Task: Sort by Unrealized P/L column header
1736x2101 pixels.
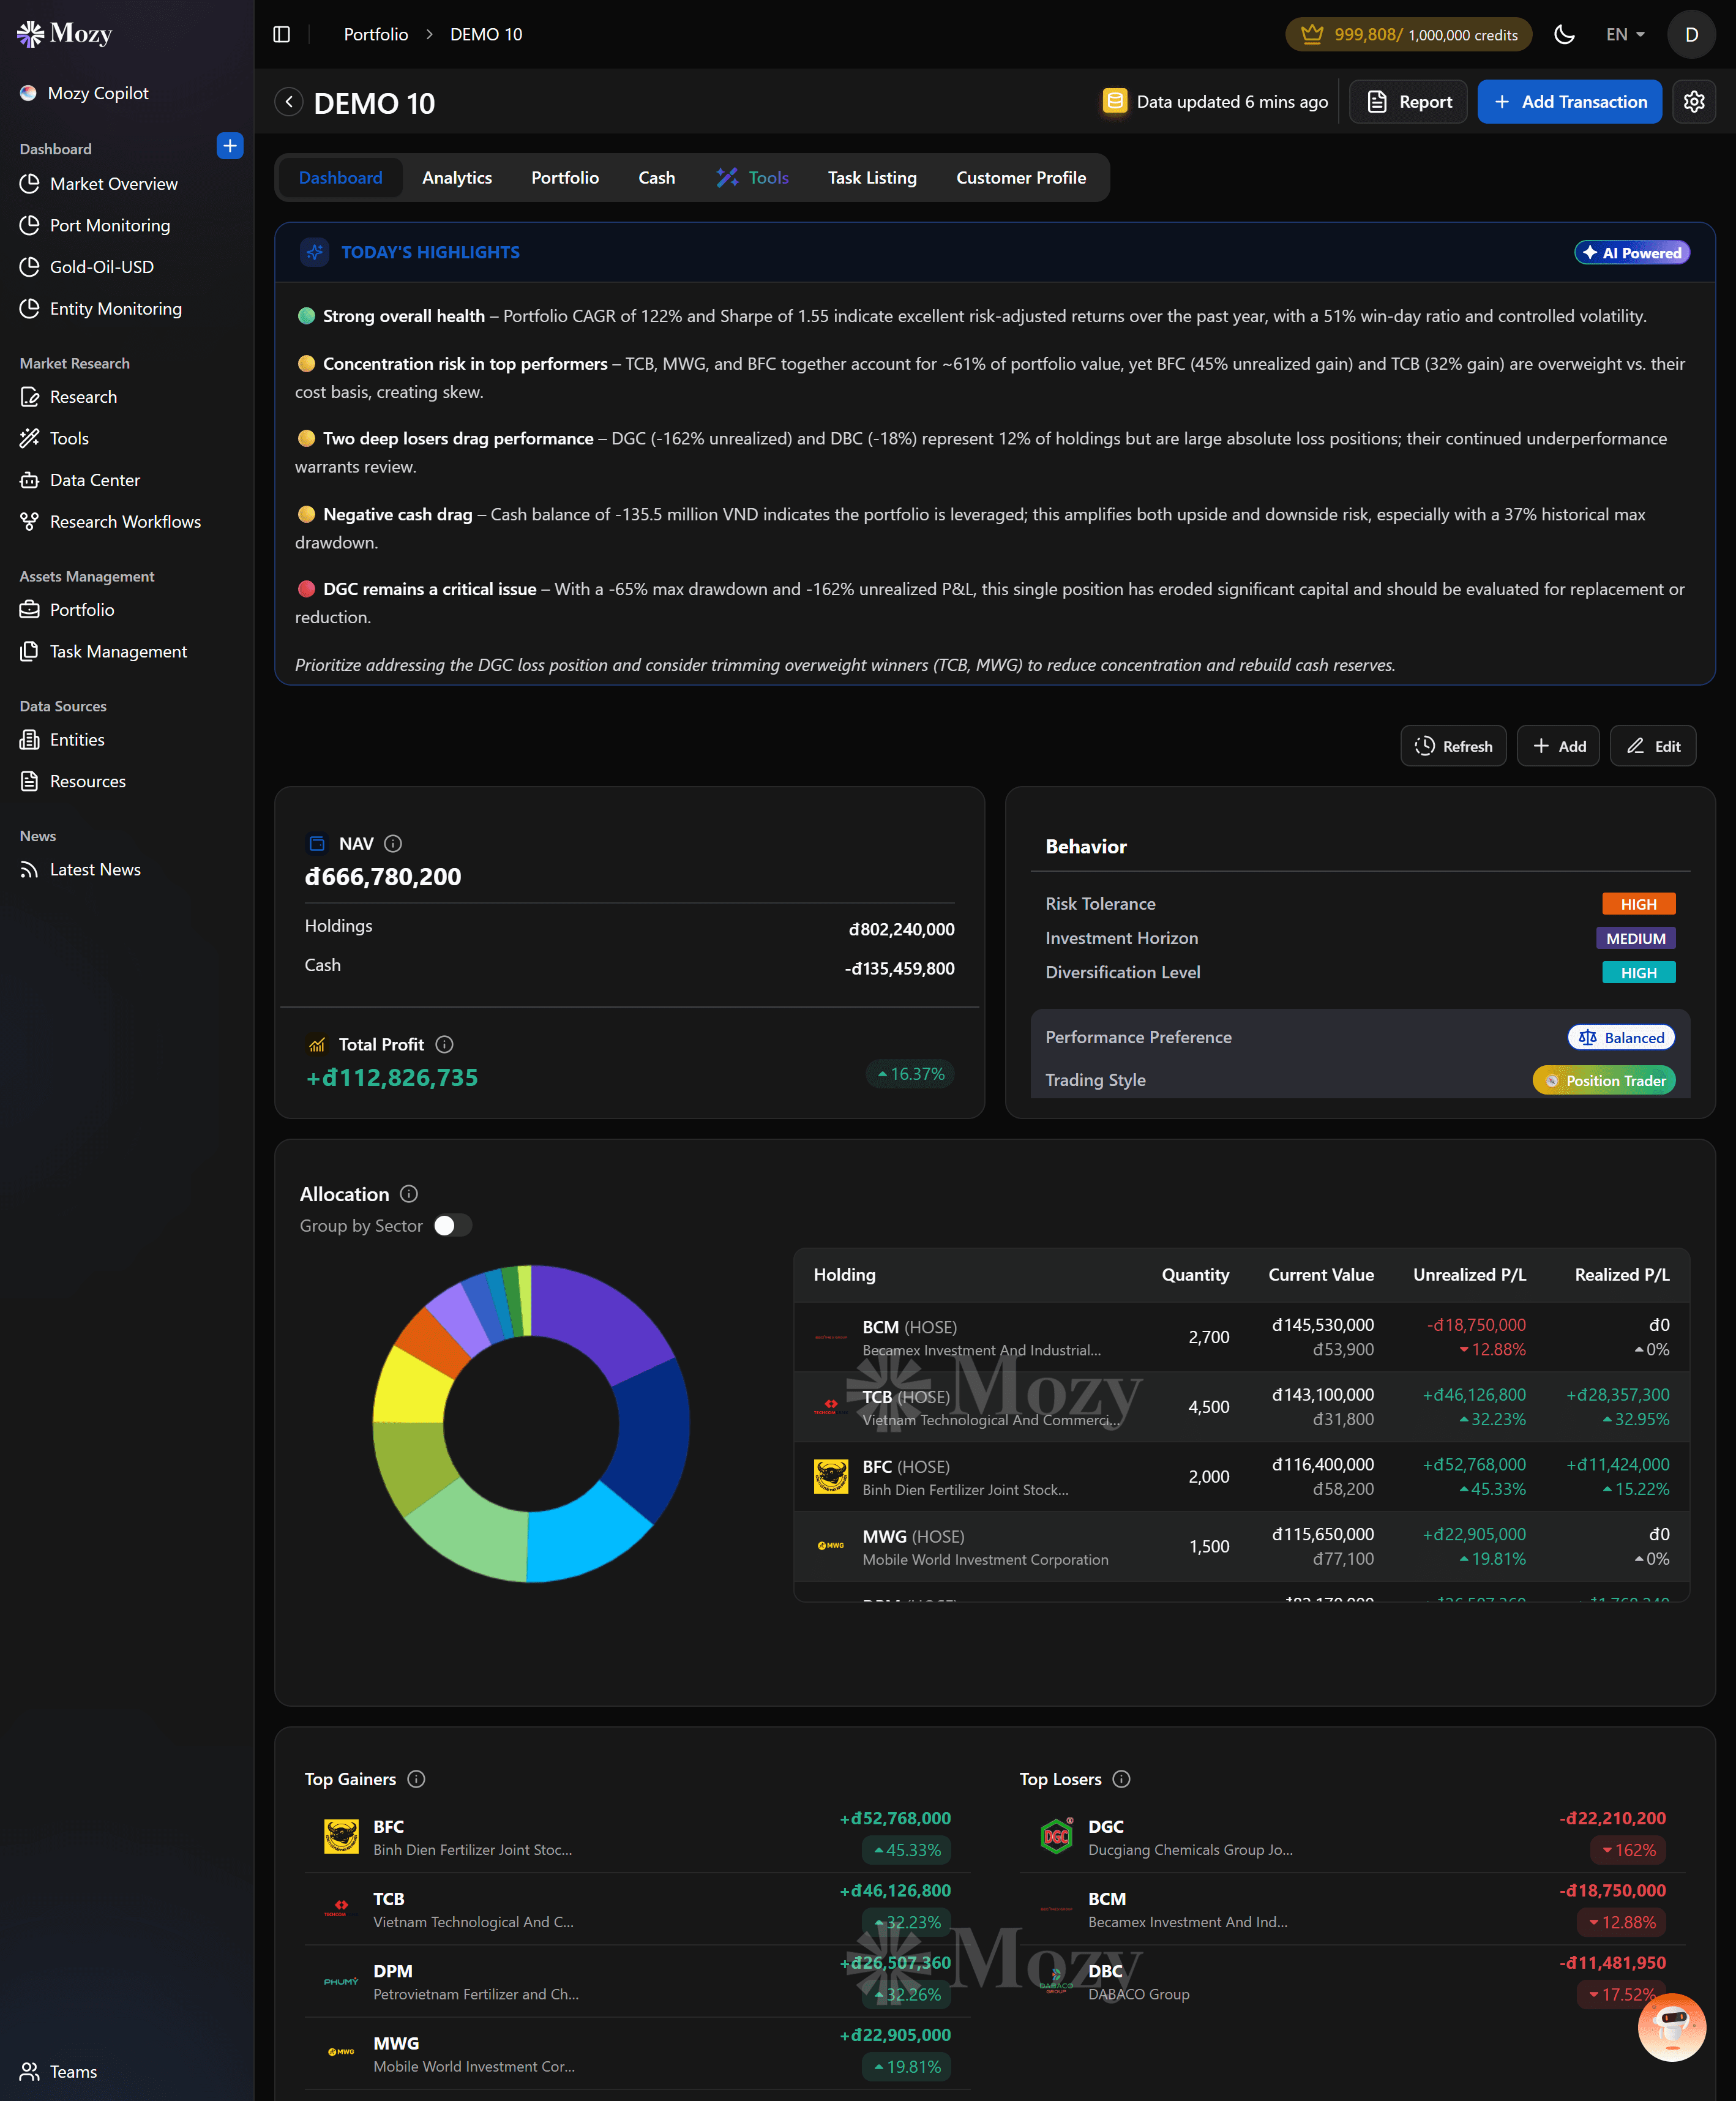Action: pyautogui.click(x=1469, y=1274)
